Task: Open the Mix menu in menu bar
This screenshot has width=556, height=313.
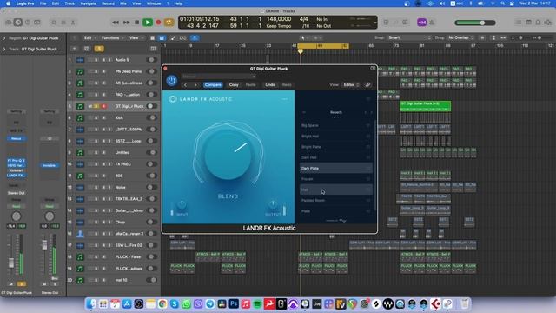Action: (x=123, y=3)
